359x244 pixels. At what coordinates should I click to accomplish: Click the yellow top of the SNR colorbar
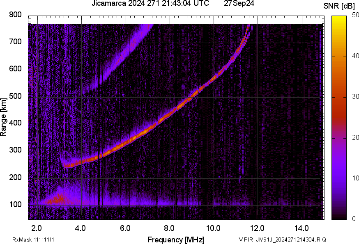tap(339, 18)
